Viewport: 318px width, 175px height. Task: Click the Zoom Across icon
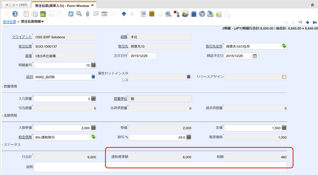[168, 14]
